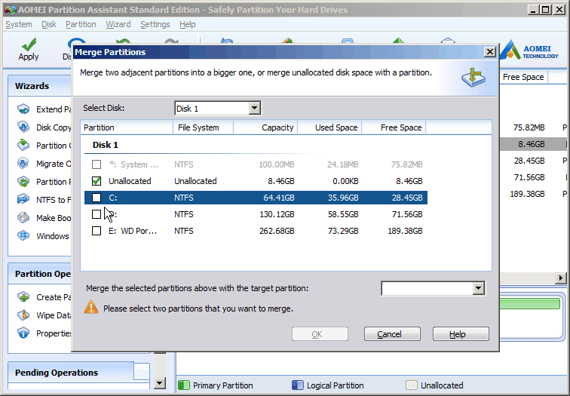The height and width of the screenshot is (396, 570).
Task: Click the horizontal scrollbar right arrow
Action: (x=560, y=278)
